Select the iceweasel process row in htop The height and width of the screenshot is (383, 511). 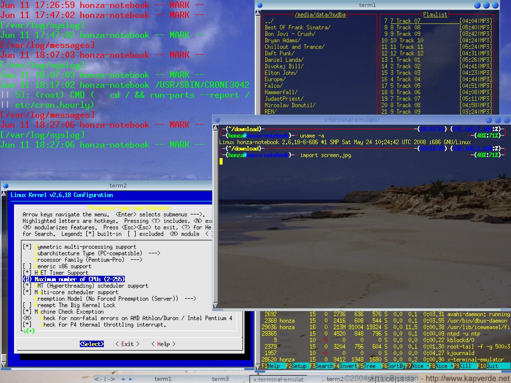pyautogui.click(x=386, y=327)
